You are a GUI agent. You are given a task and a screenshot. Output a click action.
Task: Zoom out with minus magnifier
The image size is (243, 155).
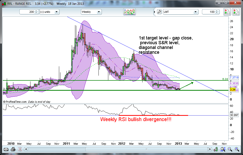pyautogui.click(x=230, y=149)
